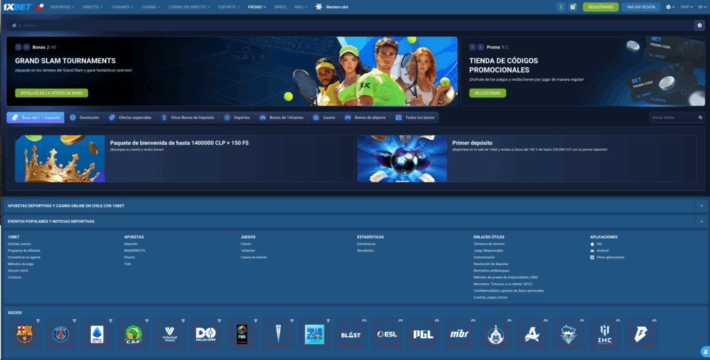This screenshot has height=360, width=710.
Task: Open the settings gear in top bar
Action: tap(668, 7)
